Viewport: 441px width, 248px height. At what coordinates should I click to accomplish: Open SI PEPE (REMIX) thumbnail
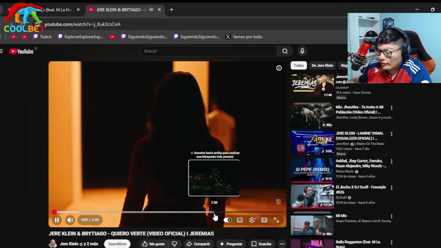pyautogui.click(x=312, y=170)
